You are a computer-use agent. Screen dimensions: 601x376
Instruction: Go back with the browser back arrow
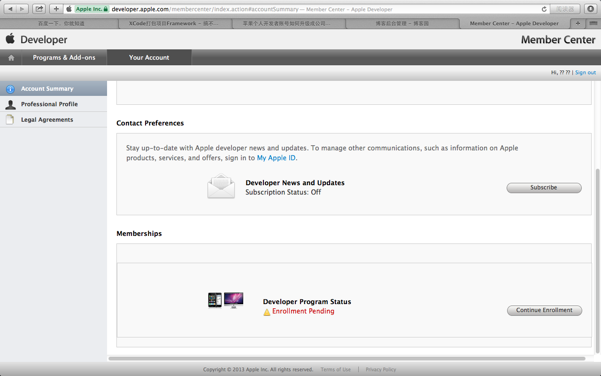(x=10, y=9)
